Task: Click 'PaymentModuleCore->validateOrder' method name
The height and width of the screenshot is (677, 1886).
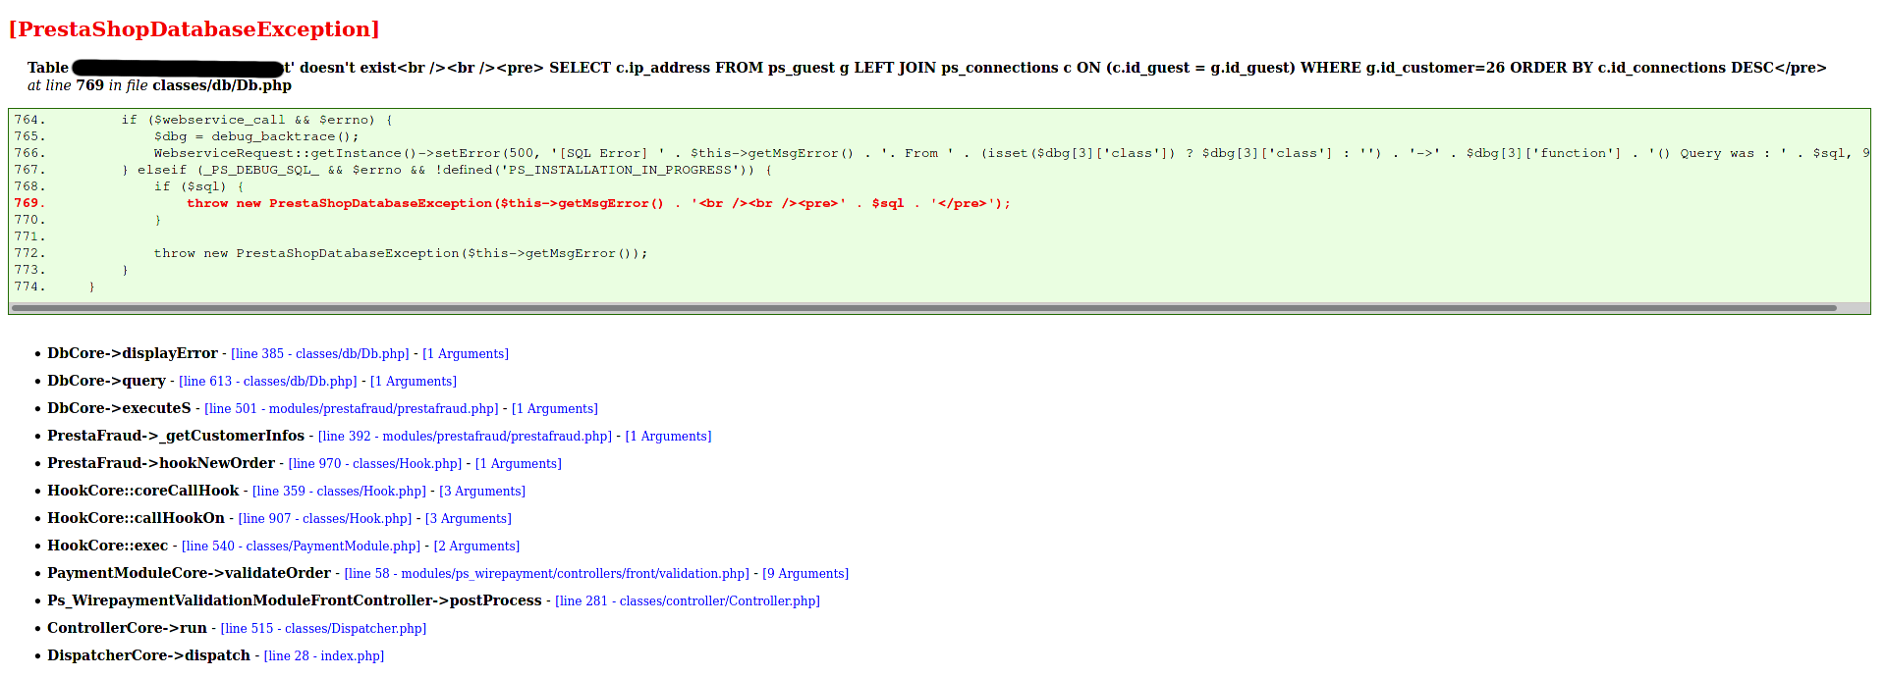Action: [x=189, y=573]
